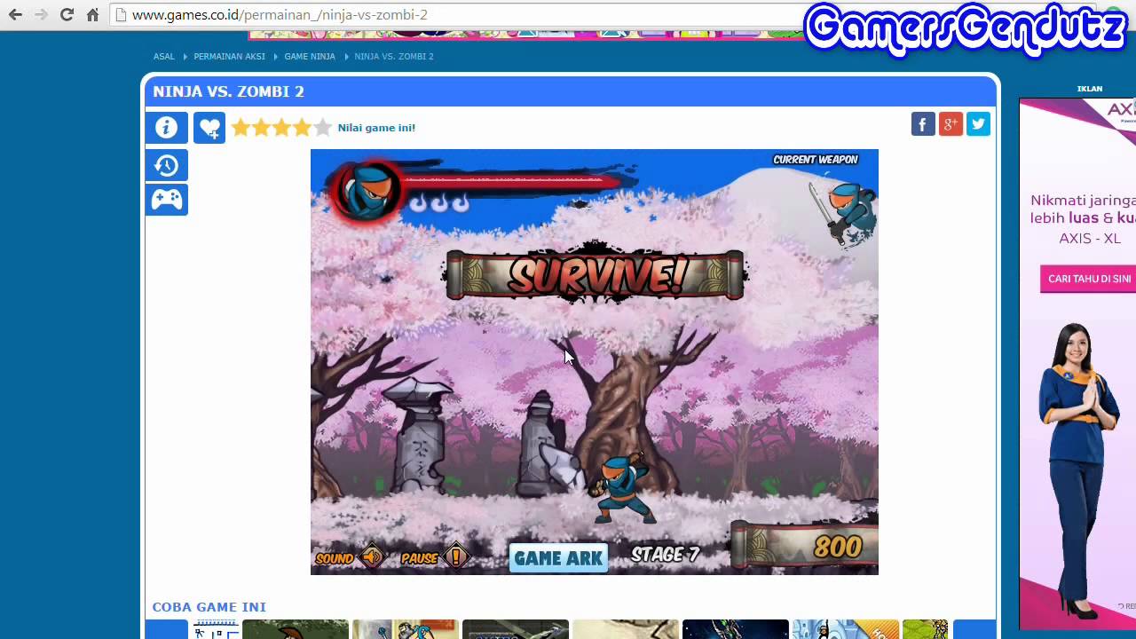Screen dimensions: 1136x639
Task: Open the recently played history icon
Action: [167, 165]
